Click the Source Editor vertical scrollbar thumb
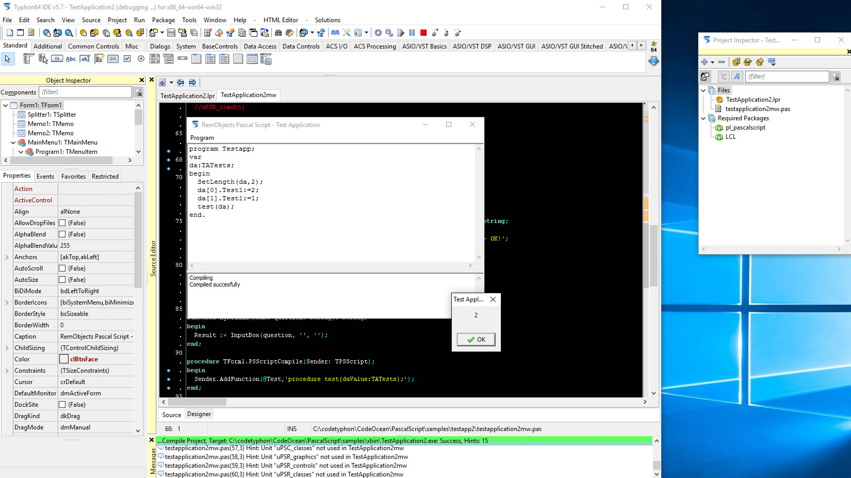 coord(653,256)
